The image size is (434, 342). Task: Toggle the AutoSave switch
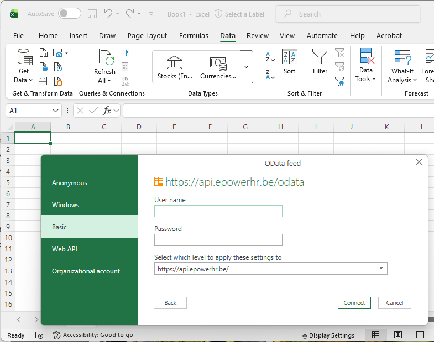click(x=70, y=14)
